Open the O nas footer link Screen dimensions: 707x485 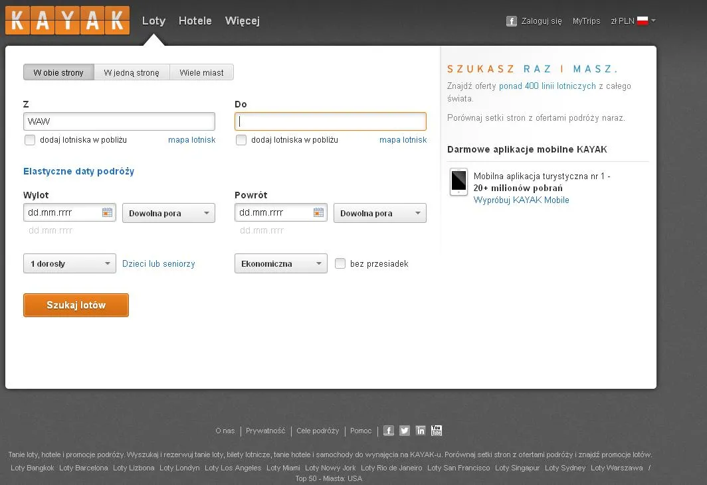pos(225,431)
